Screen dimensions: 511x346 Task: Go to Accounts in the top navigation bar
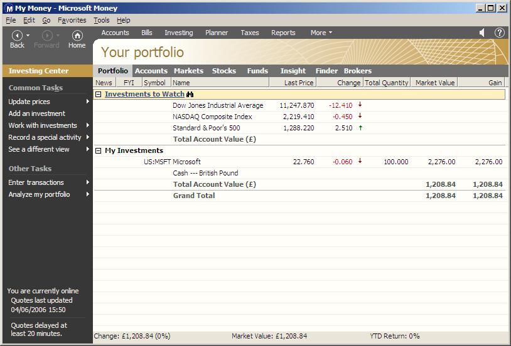(115, 33)
